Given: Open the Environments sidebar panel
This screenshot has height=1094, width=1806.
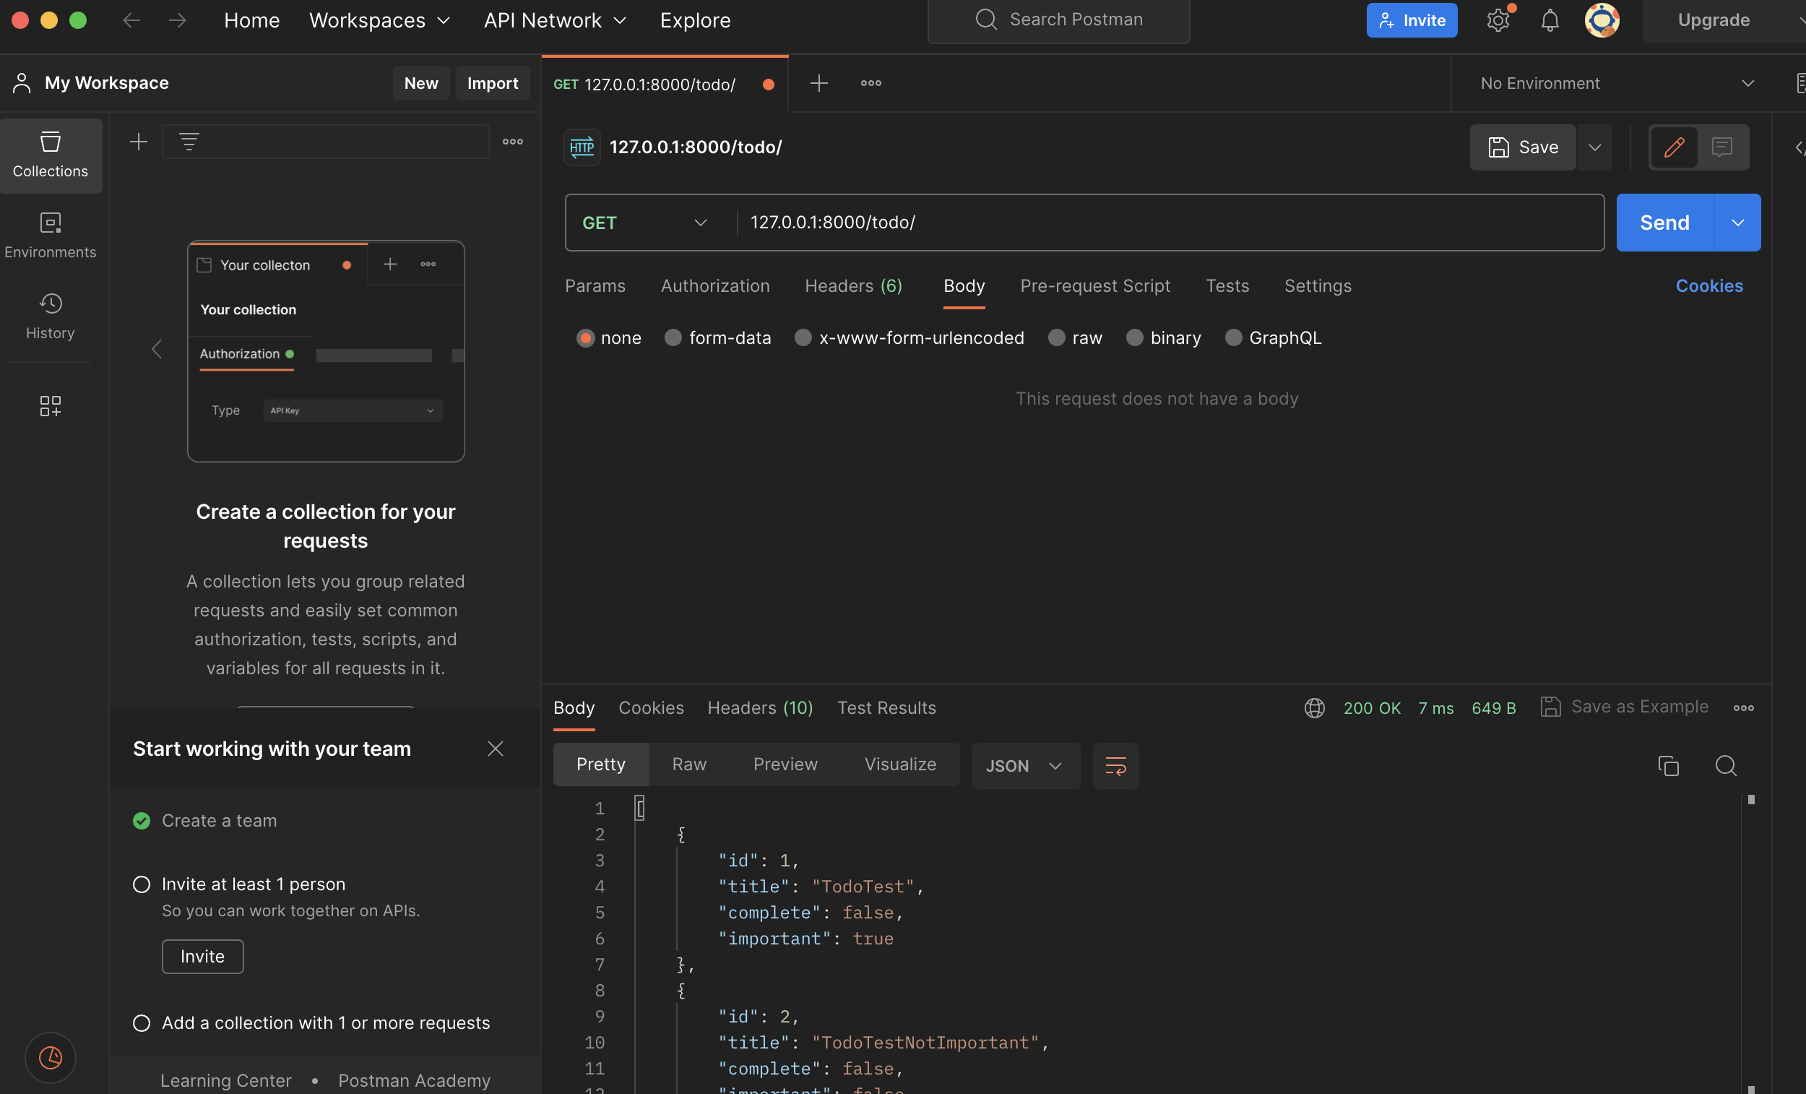Looking at the screenshot, I should click(x=51, y=236).
